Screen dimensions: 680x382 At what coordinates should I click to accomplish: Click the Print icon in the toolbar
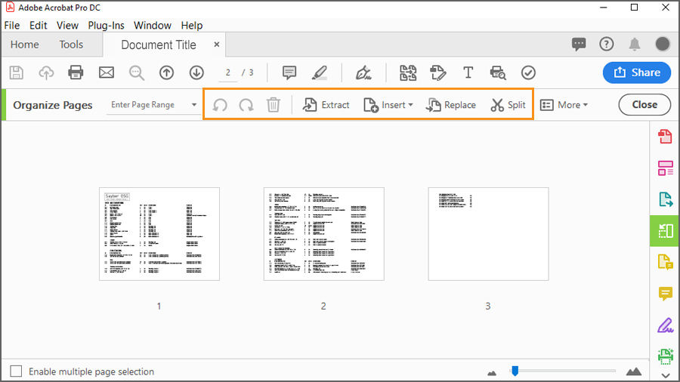pos(76,72)
